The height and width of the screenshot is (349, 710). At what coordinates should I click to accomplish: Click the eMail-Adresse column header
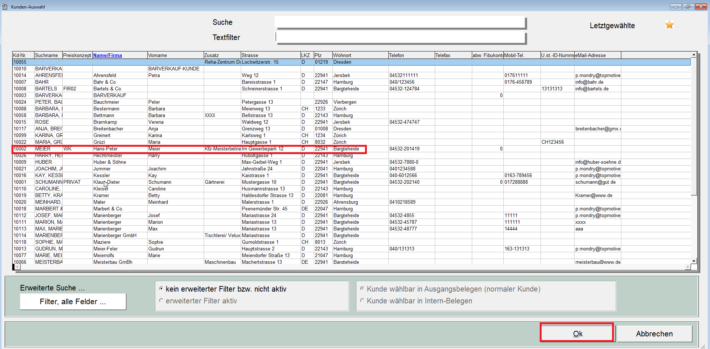click(598, 55)
